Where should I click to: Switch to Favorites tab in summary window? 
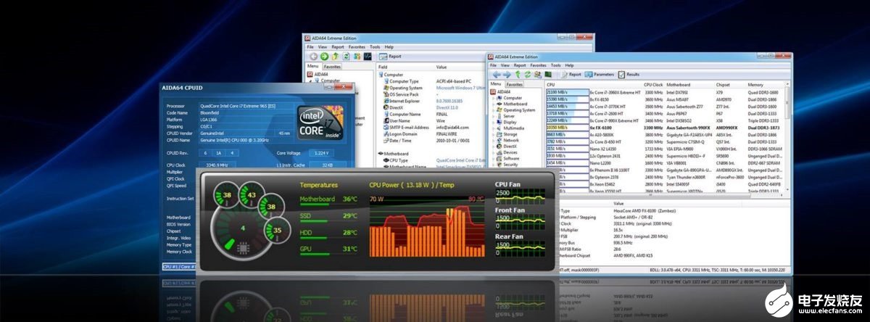tap(332, 66)
